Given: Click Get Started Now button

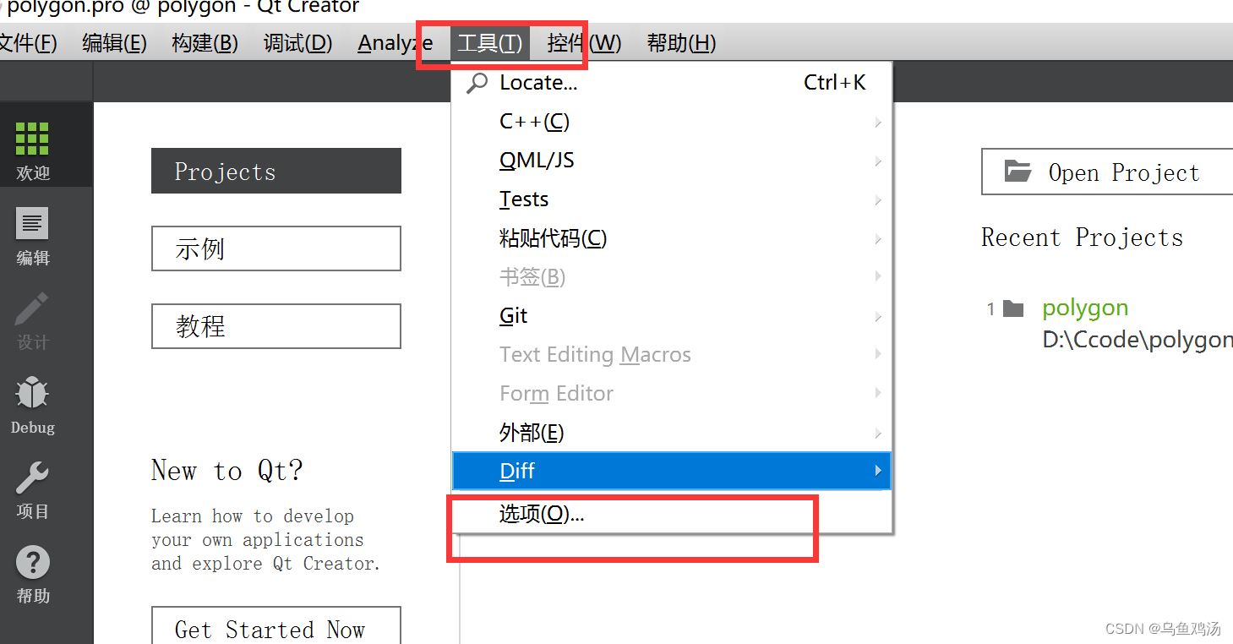Looking at the screenshot, I should (x=276, y=625).
